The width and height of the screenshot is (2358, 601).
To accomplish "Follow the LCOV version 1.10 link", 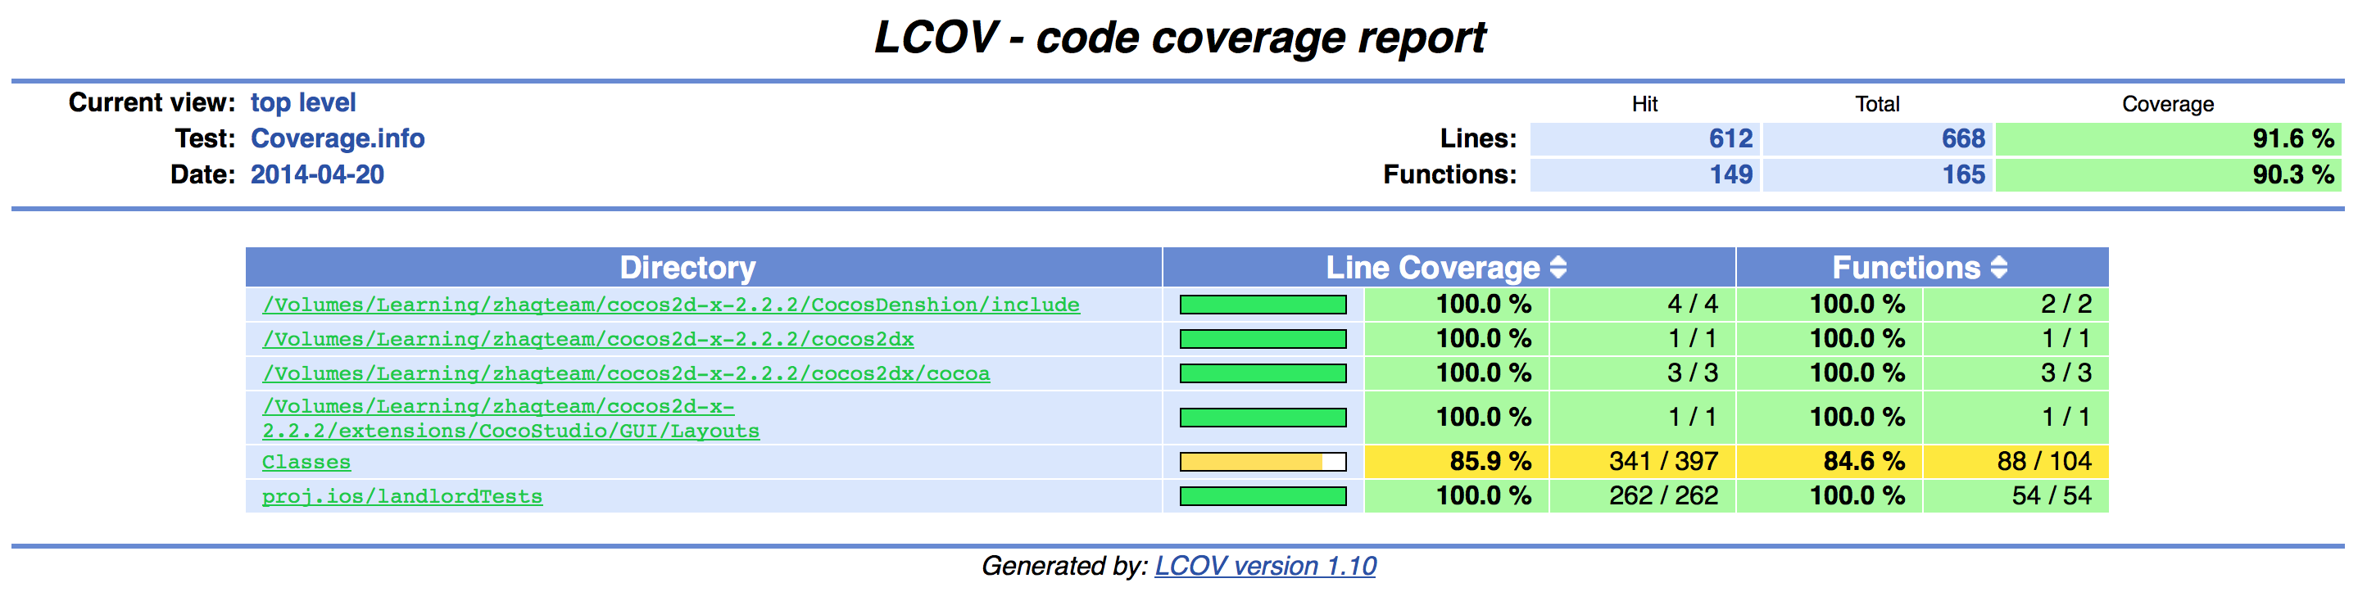I will point(1265,567).
